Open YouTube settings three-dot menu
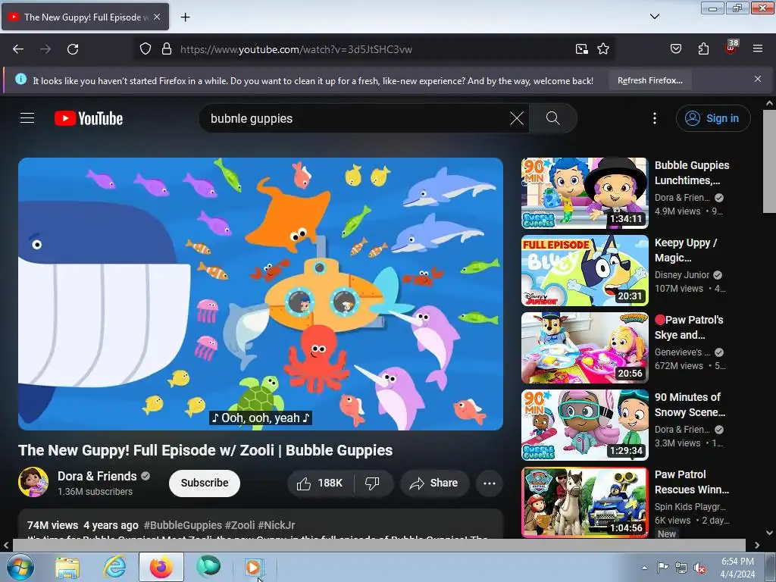The width and height of the screenshot is (776, 582). click(654, 118)
